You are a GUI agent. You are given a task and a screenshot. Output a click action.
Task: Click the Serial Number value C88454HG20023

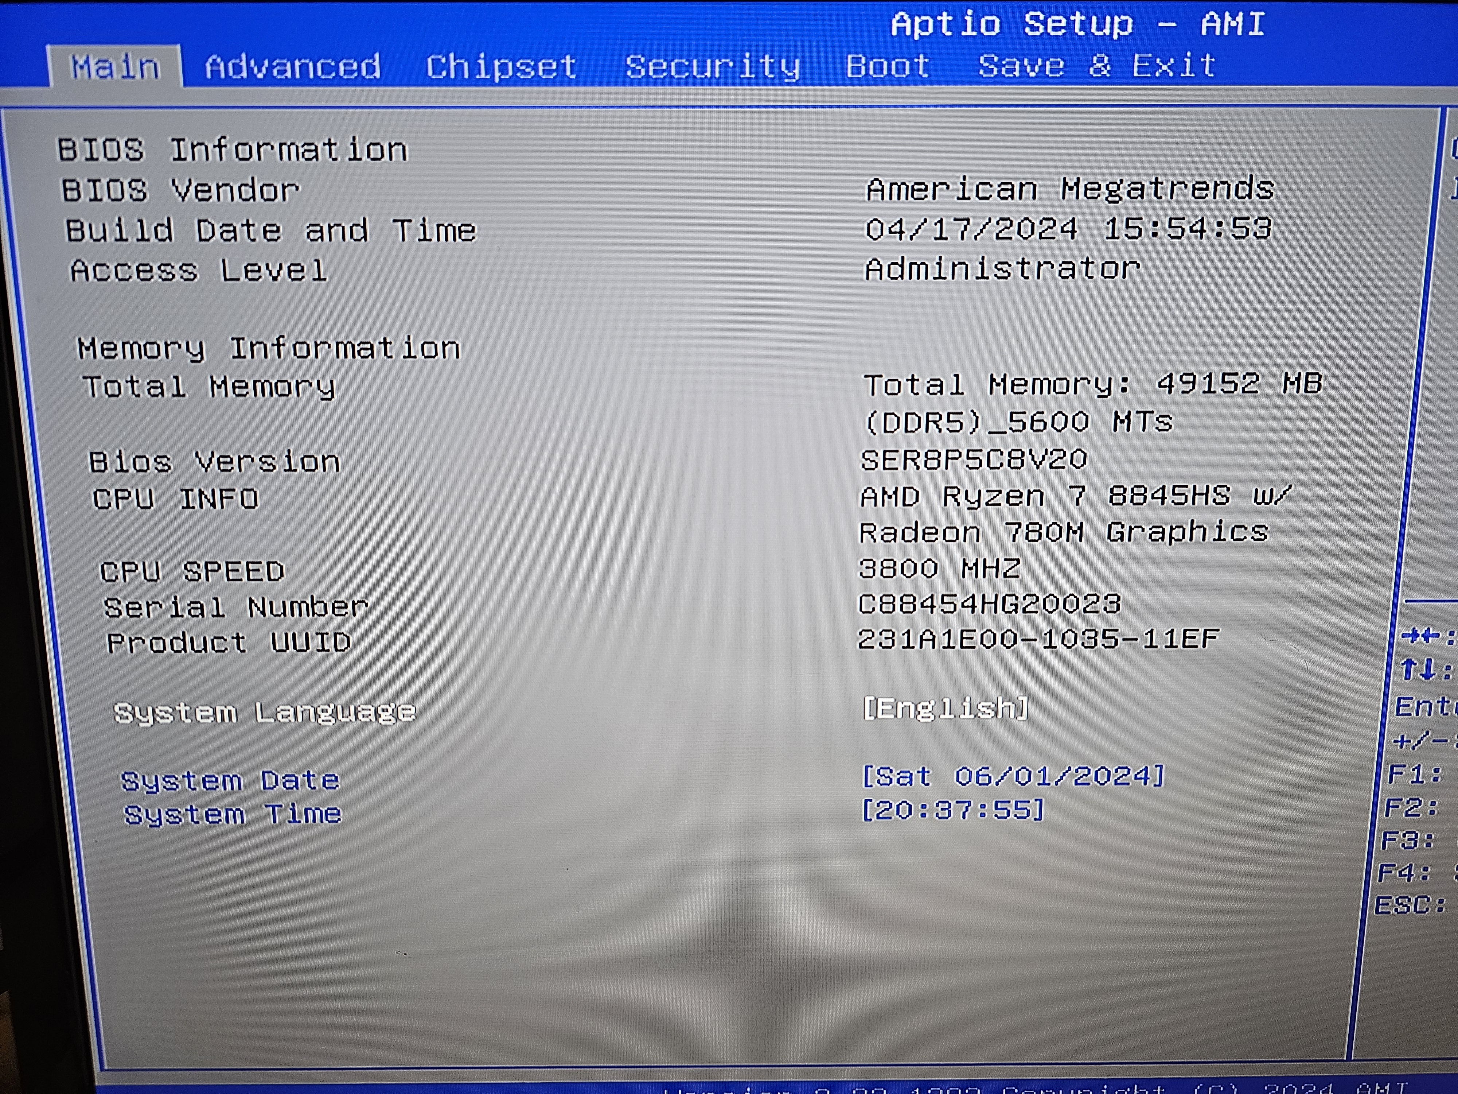click(989, 604)
